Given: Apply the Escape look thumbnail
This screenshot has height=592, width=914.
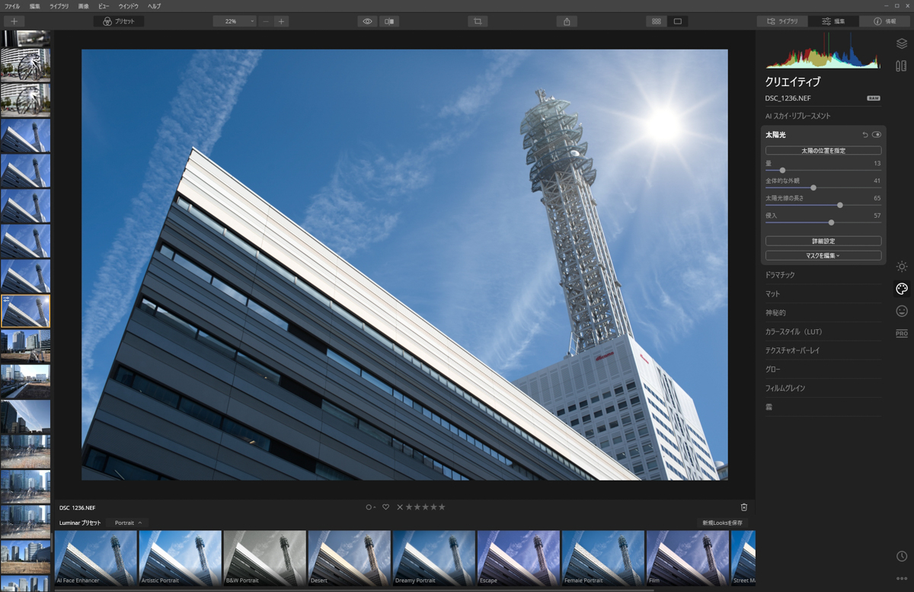Looking at the screenshot, I should click(x=519, y=558).
